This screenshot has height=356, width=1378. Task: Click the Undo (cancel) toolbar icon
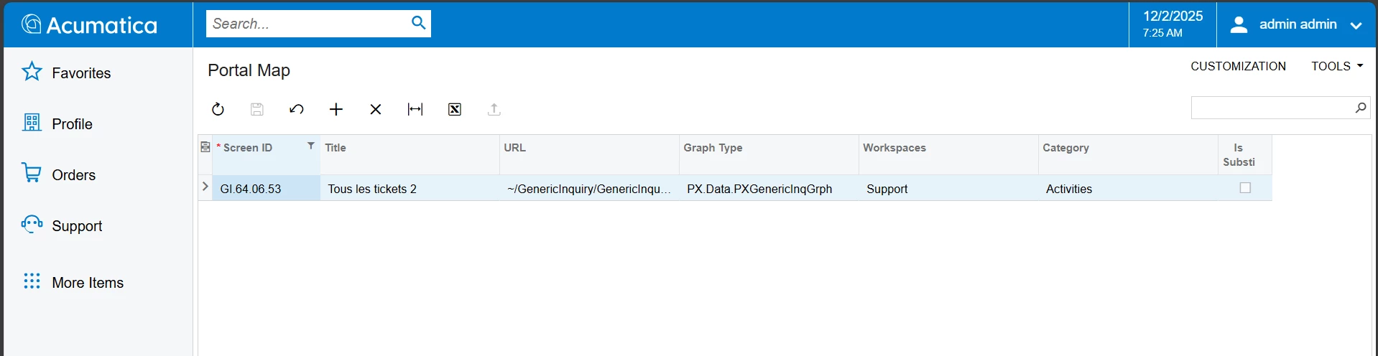(x=296, y=109)
